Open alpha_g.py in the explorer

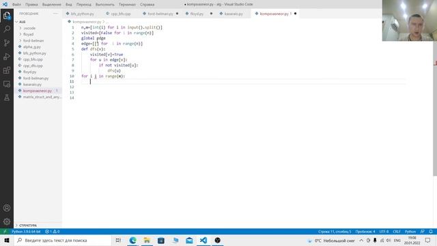point(32,47)
